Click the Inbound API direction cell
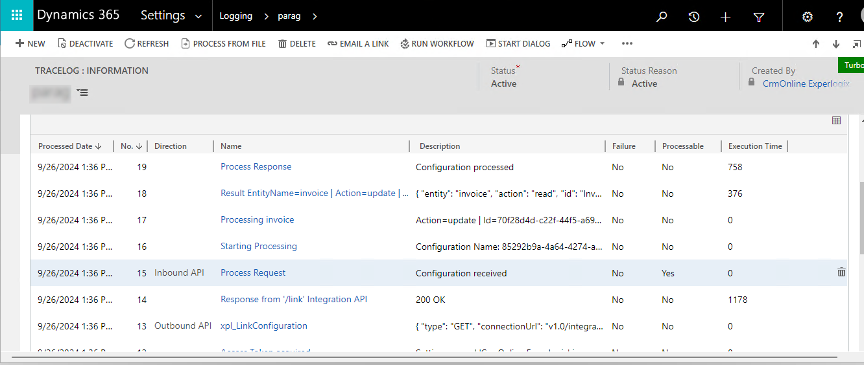The width and height of the screenshot is (864, 365). coord(179,273)
